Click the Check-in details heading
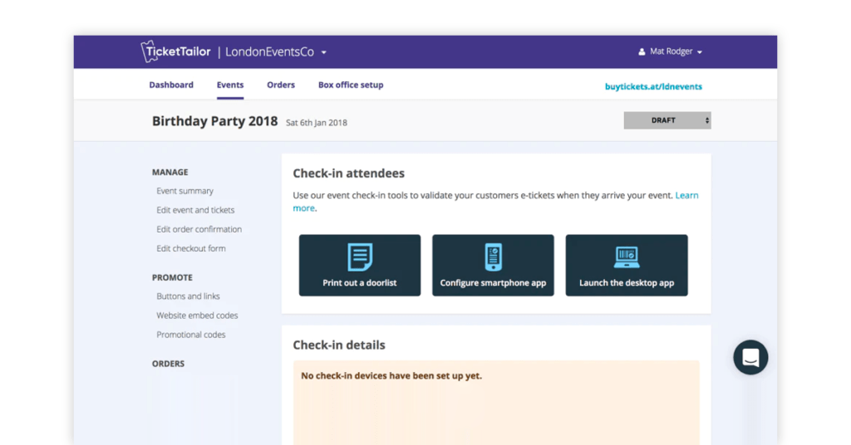The image size is (851, 445). 339,345
